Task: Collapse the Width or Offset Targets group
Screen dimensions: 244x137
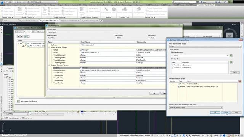Action: pyautogui.click(x=49, y=47)
